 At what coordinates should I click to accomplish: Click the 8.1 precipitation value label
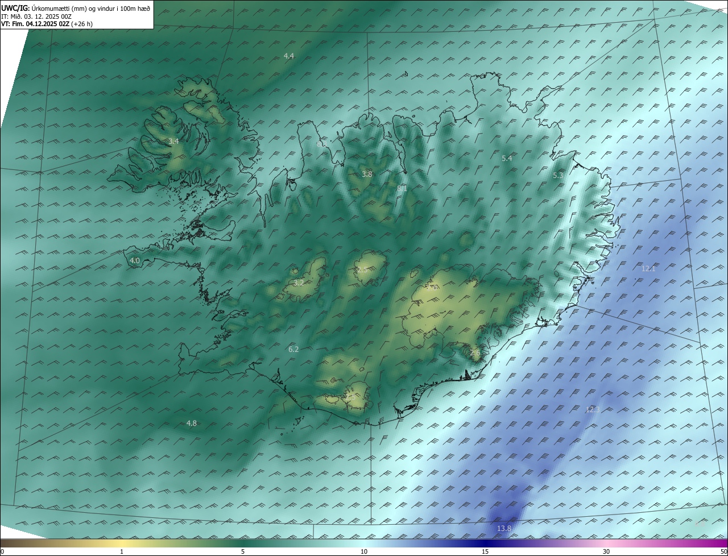(x=402, y=188)
